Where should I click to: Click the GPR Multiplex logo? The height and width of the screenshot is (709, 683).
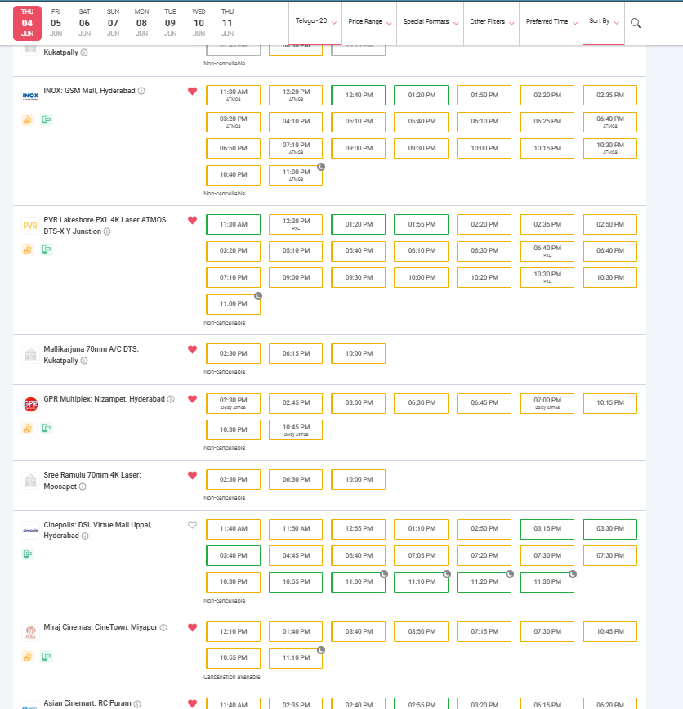pos(30,404)
